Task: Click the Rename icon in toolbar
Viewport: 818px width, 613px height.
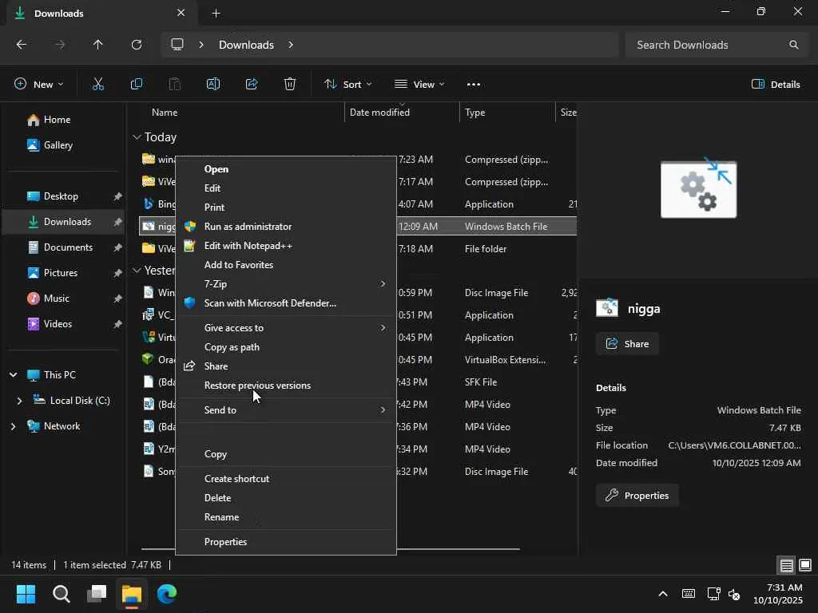Action: tap(213, 84)
